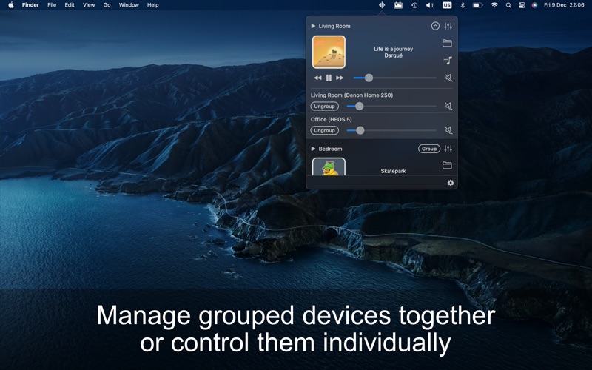
Task: Adjust the Denon Home 250 volume slider
Action: [x=391, y=106]
